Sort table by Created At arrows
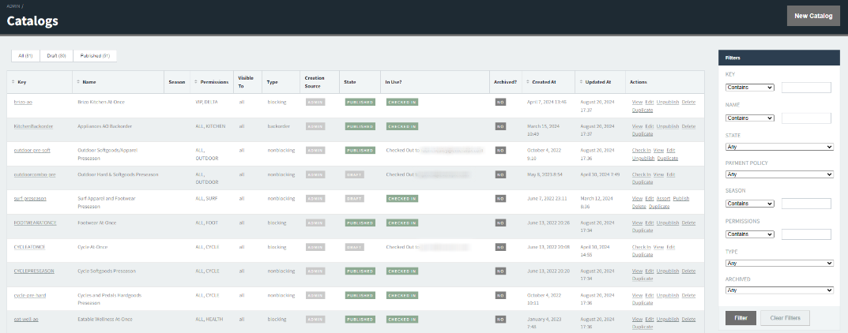848x333 pixels. click(x=527, y=82)
